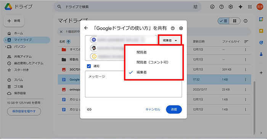Go back in the share dialog
Image resolution: width=267 pixels, height=139 pixels.
[x=86, y=28]
